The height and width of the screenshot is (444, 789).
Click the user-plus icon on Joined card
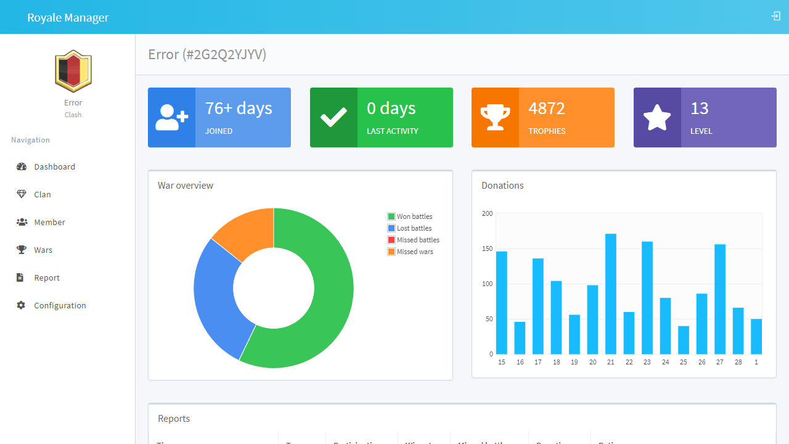click(171, 117)
